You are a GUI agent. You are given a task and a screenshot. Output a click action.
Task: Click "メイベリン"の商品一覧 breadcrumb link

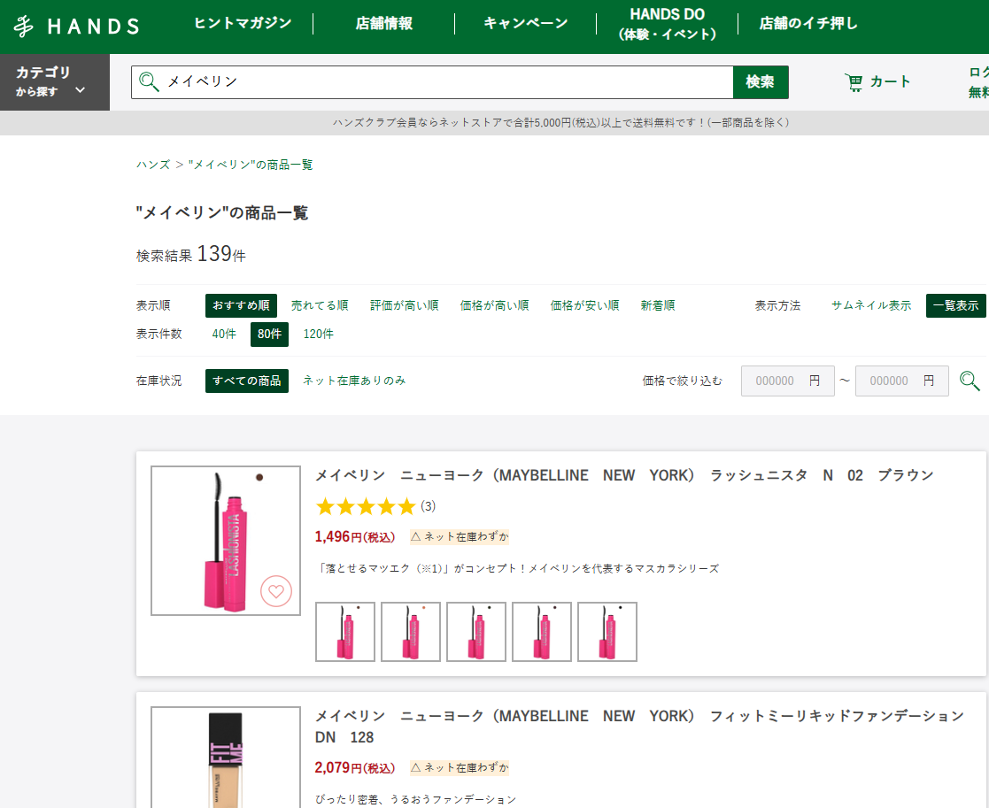click(251, 165)
